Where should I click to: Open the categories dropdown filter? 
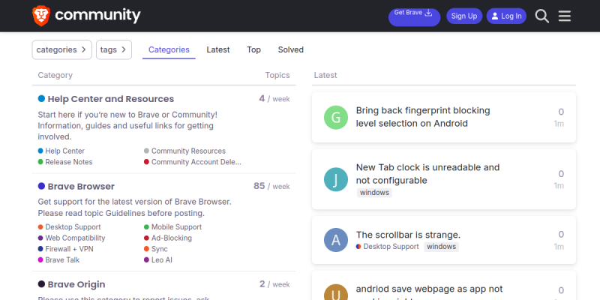click(62, 49)
